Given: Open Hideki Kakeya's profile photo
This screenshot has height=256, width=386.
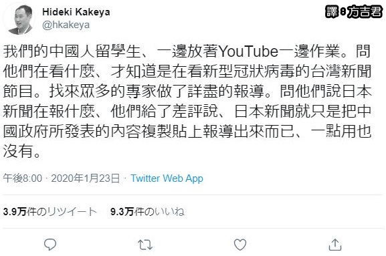Looking at the screenshot, I should (x=21, y=19).
